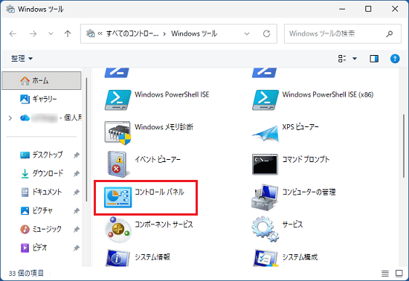
Task: Select the コンピューターの管理 label
Action: click(x=309, y=193)
